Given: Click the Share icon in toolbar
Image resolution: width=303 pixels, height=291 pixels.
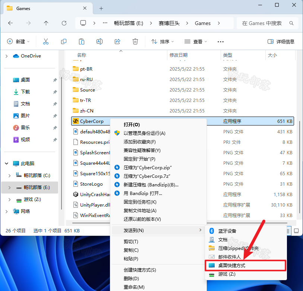Looking at the screenshot, I should pos(117,41).
